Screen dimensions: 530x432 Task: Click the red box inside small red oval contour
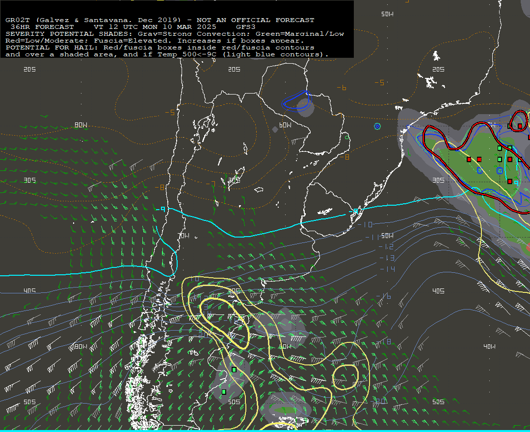pos(520,126)
